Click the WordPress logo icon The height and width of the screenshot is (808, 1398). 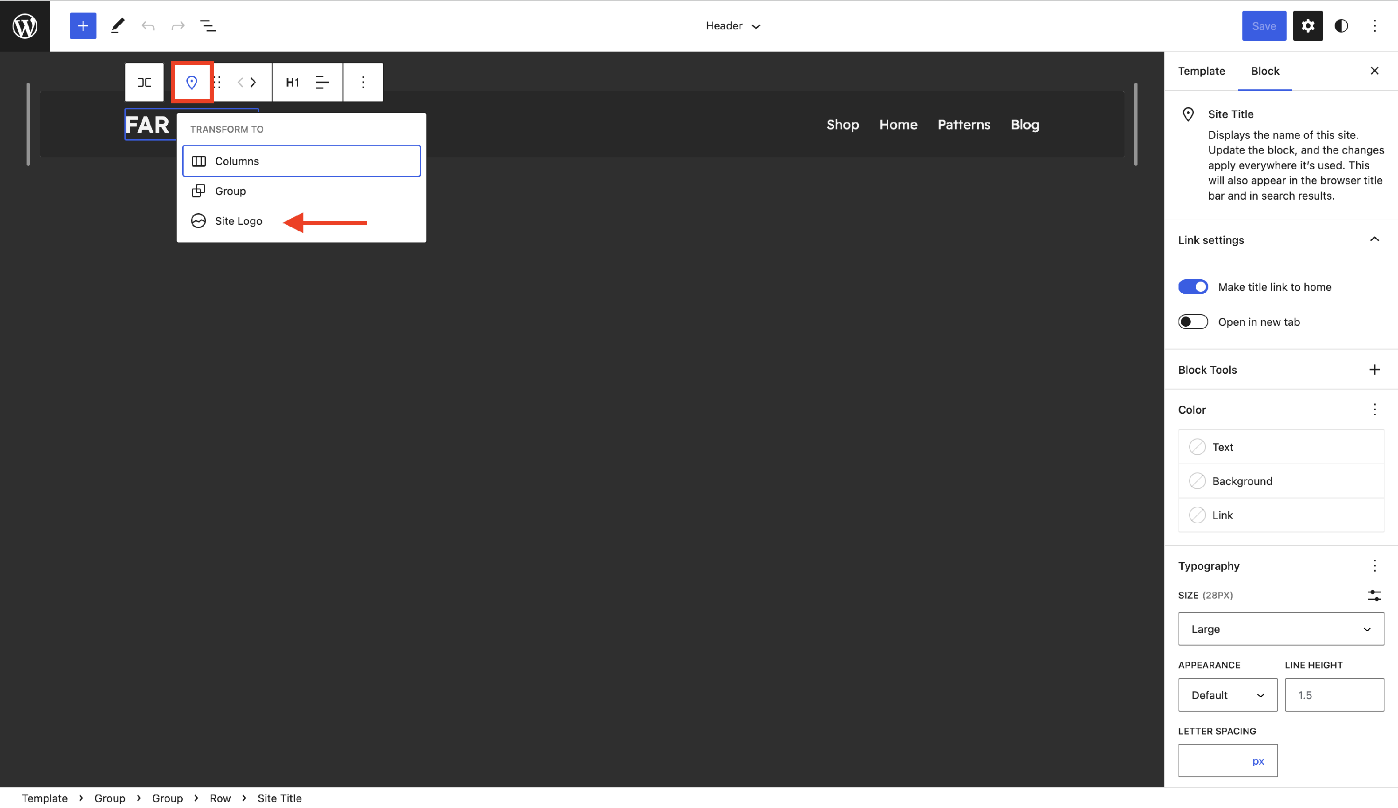25,26
